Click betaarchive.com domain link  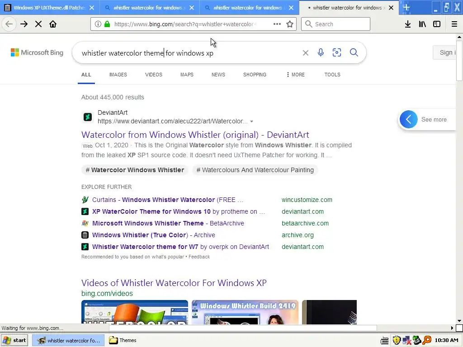click(x=305, y=223)
